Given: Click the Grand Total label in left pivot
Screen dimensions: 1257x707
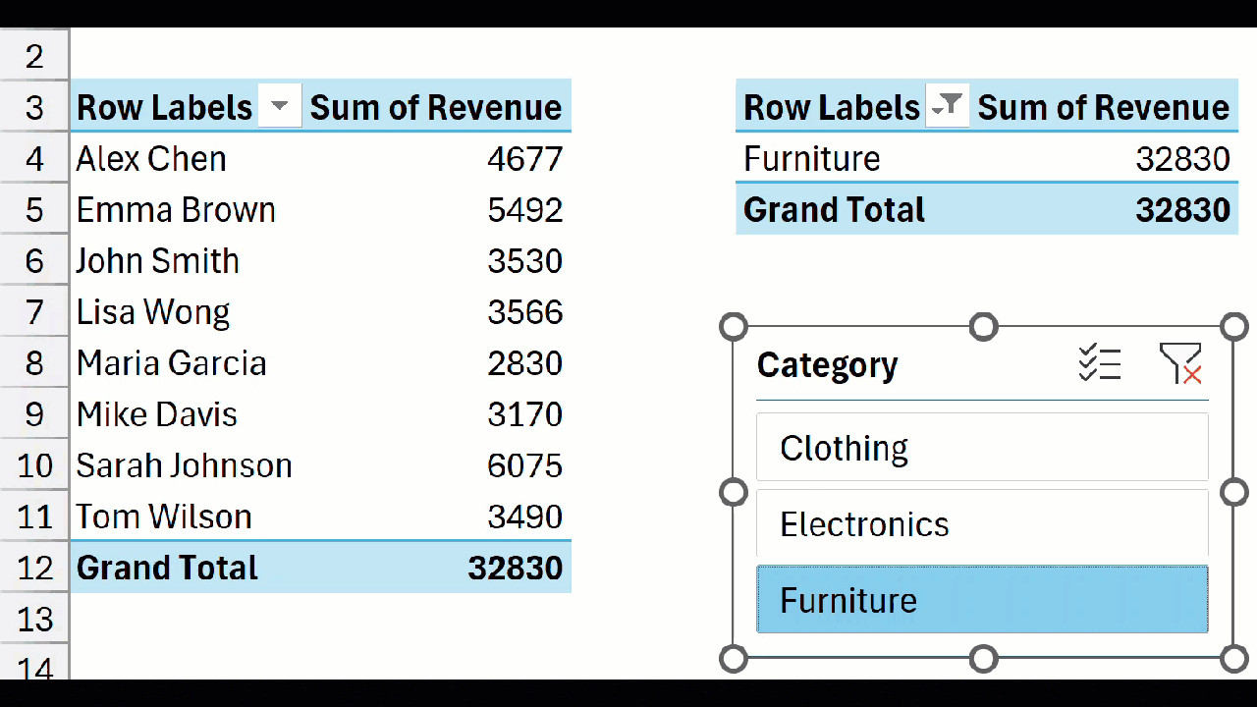Looking at the screenshot, I should pyautogui.click(x=166, y=567).
